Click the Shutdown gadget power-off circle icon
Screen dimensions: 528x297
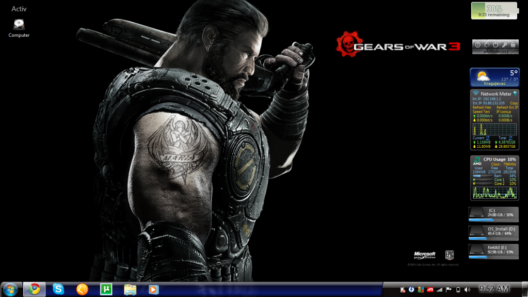coord(477,44)
